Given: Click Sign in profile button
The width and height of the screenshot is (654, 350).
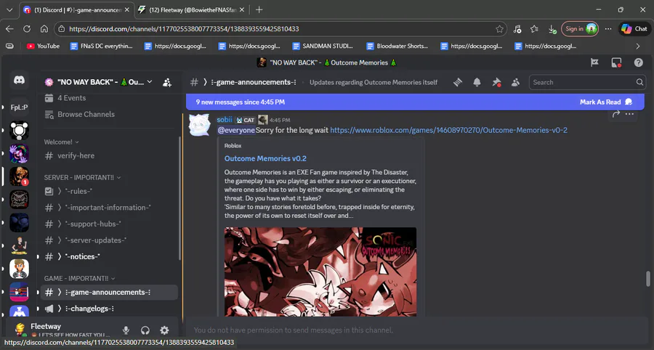Looking at the screenshot, I should coord(580,29).
